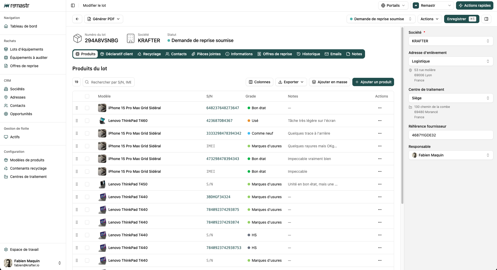Select the Lots d'équipements icon in sidebar
Screen dimensions: 497x270
tap(6, 49)
